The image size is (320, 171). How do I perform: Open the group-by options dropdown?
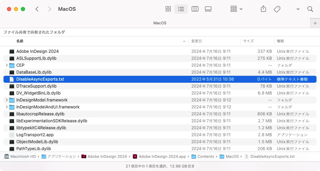[236, 9]
